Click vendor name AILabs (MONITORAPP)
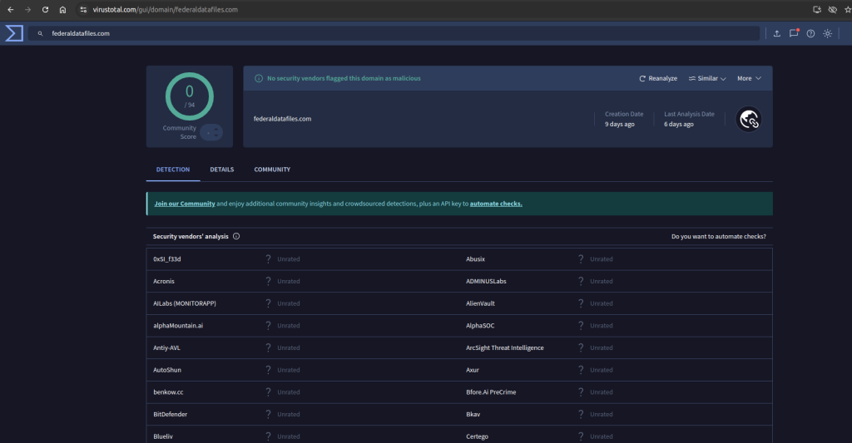This screenshot has width=852, height=443. 185,303
